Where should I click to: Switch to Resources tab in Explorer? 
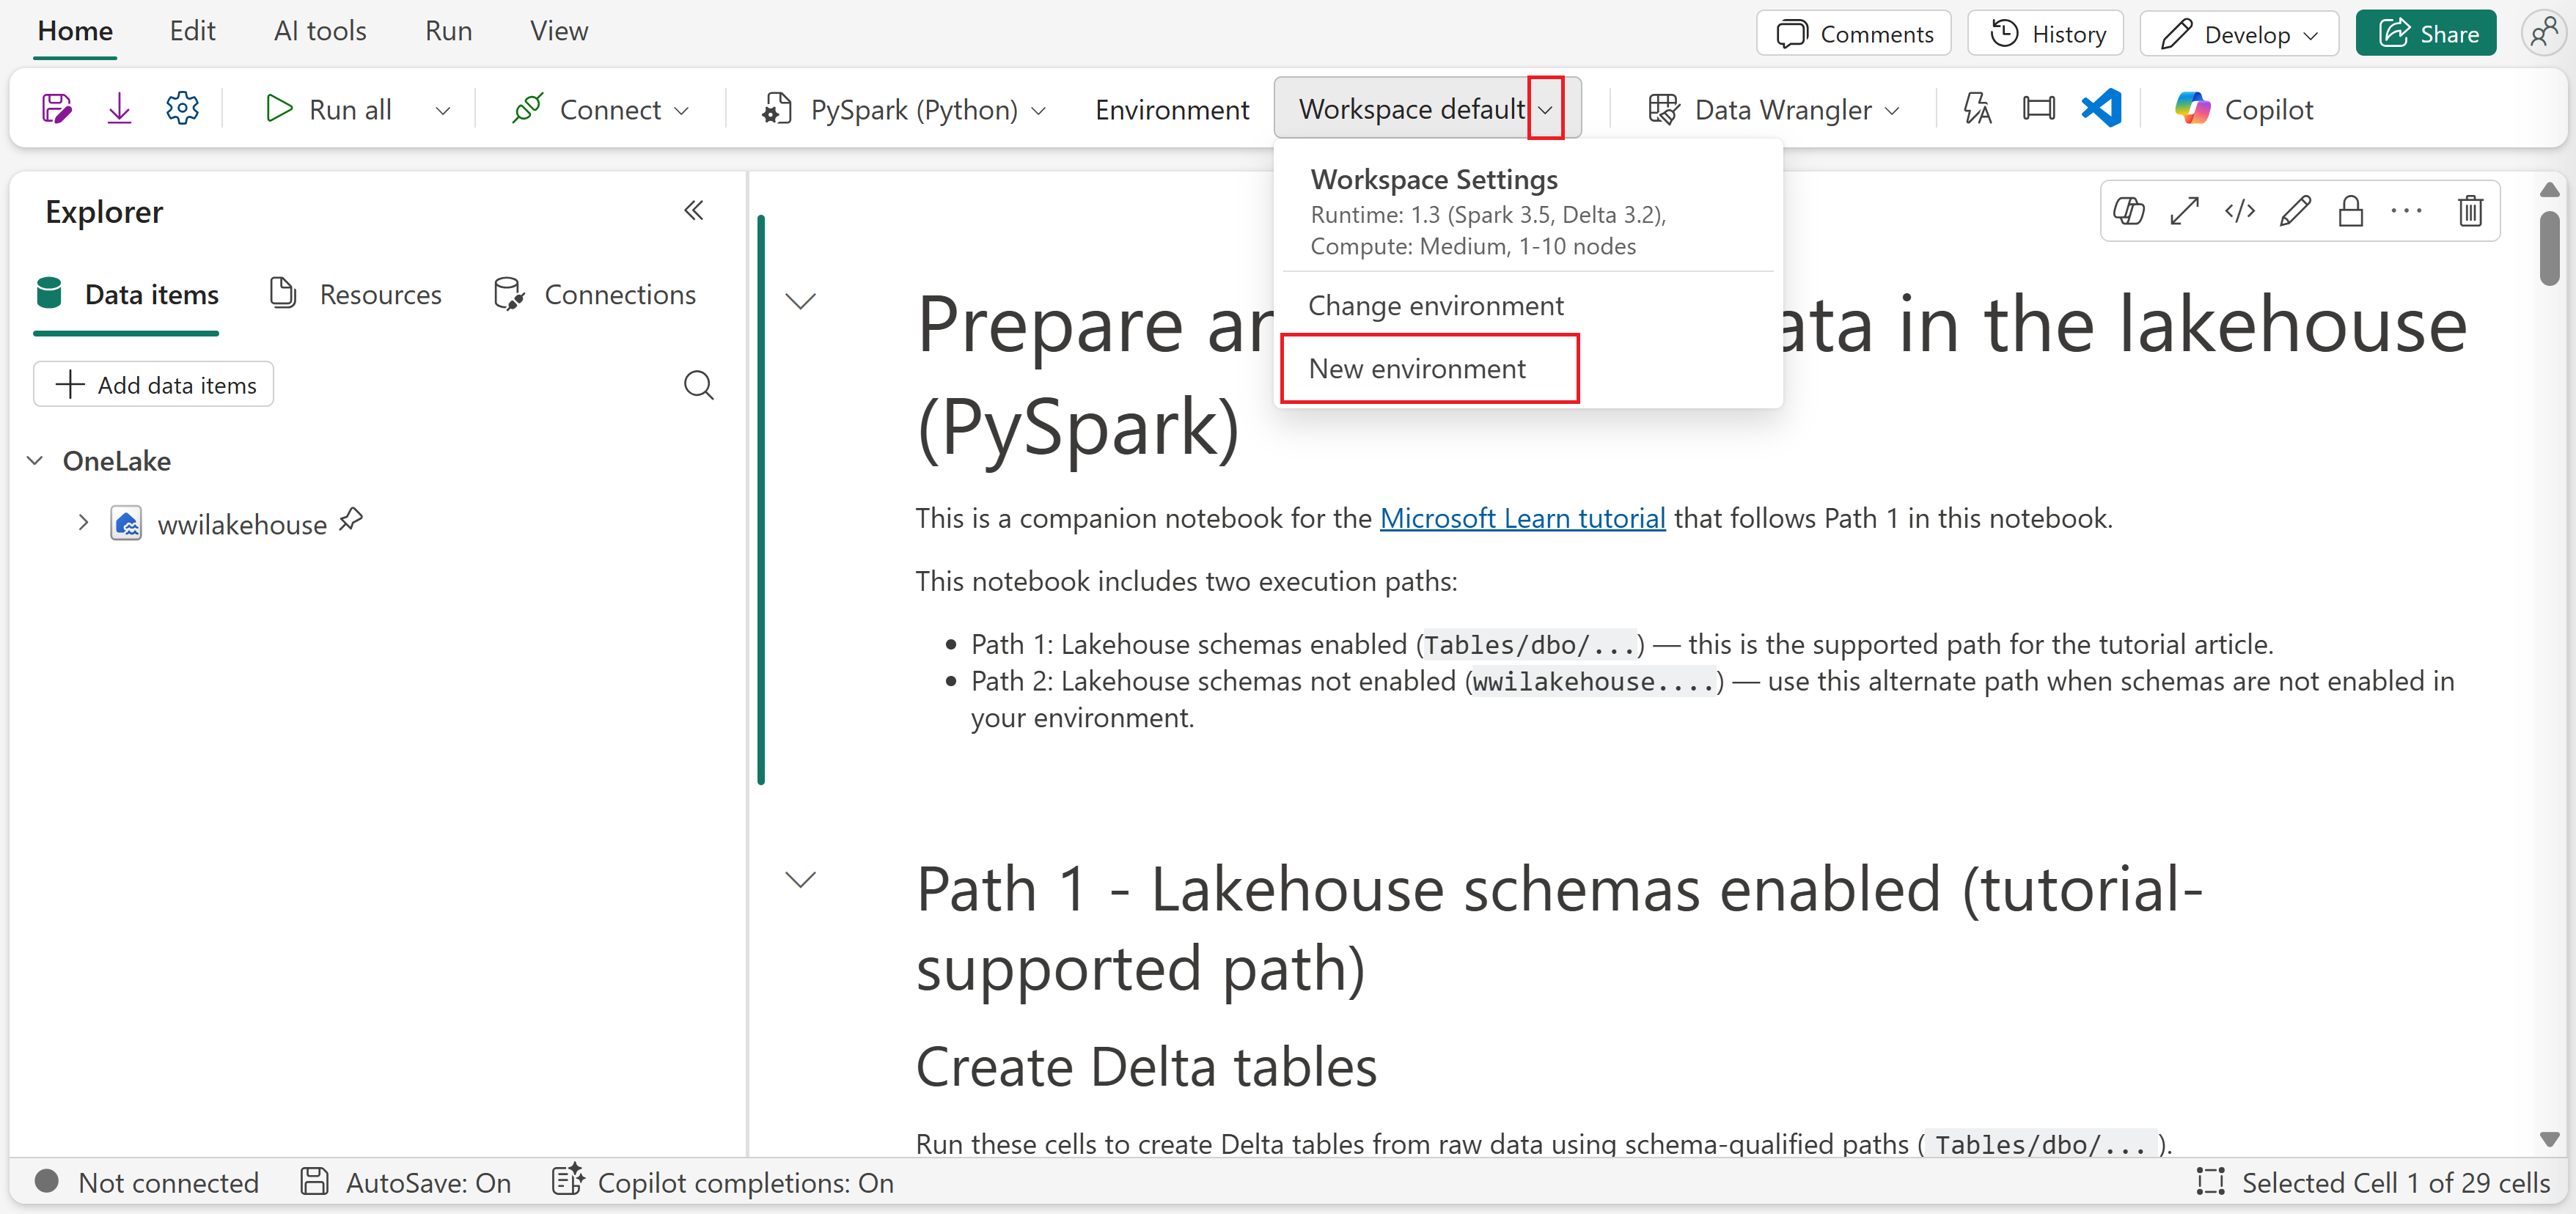[x=355, y=295]
